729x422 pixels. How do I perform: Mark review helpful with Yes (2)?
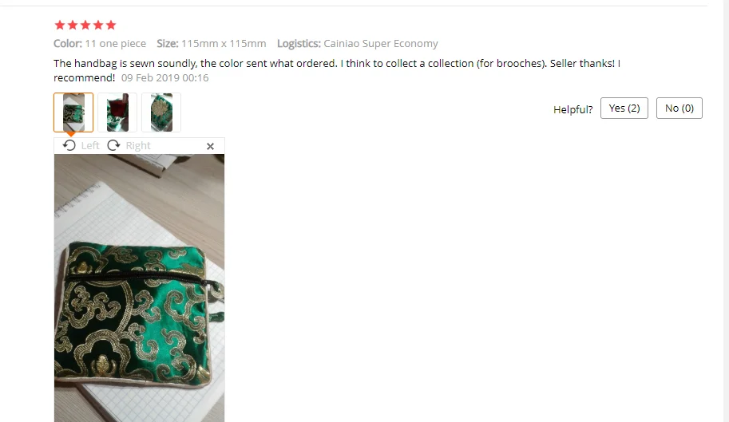coord(624,108)
